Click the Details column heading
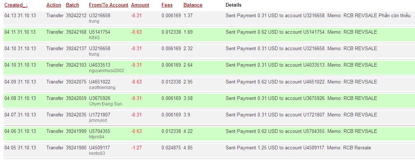 (x=233, y=5)
